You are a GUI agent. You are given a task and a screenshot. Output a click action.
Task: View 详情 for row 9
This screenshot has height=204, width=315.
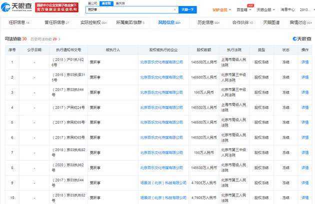tap(305, 183)
